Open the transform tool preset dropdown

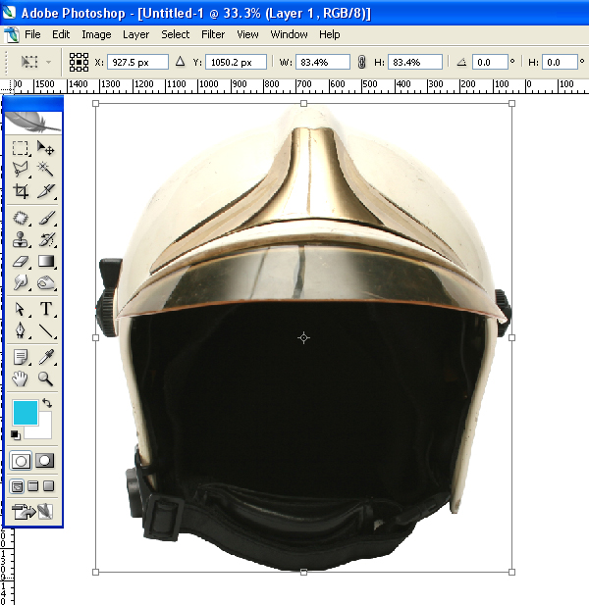click(x=36, y=62)
